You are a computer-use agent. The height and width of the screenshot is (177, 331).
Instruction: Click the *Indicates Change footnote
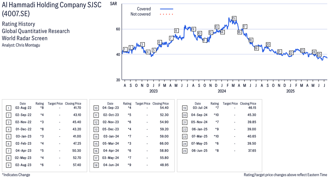tap(16, 175)
